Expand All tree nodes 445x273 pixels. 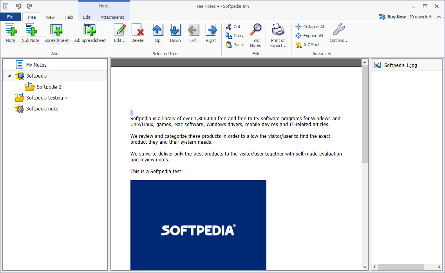(309, 36)
